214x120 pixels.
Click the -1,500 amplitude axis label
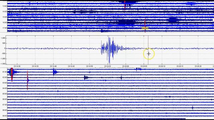(x=3, y=64)
